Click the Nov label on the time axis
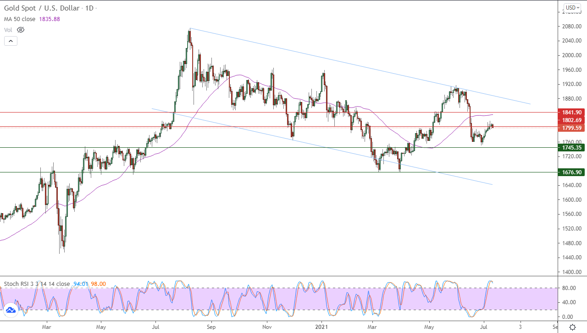 [x=266, y=328]
